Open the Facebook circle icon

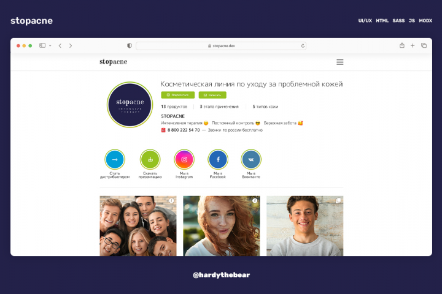pos(218,159)
